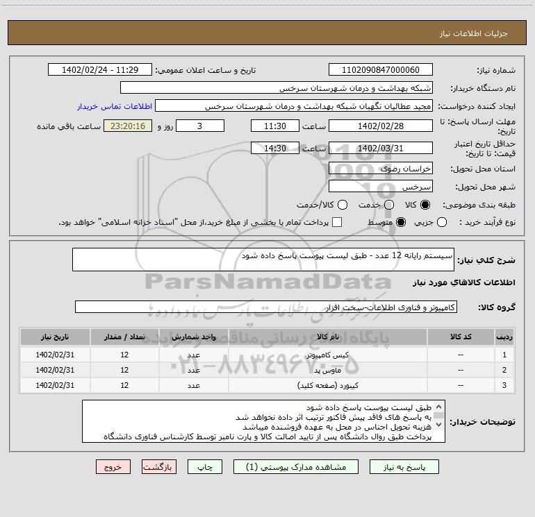Click the remaining days field showing 3

point(200,126)
